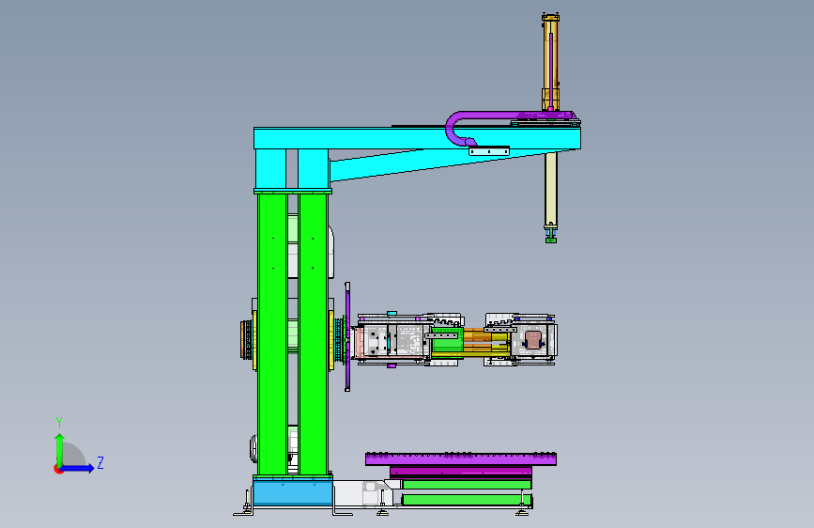Pick the brown block at the gripper arm's end
The width and height of the screenshot is (814, 528).
tap(533, 340)
